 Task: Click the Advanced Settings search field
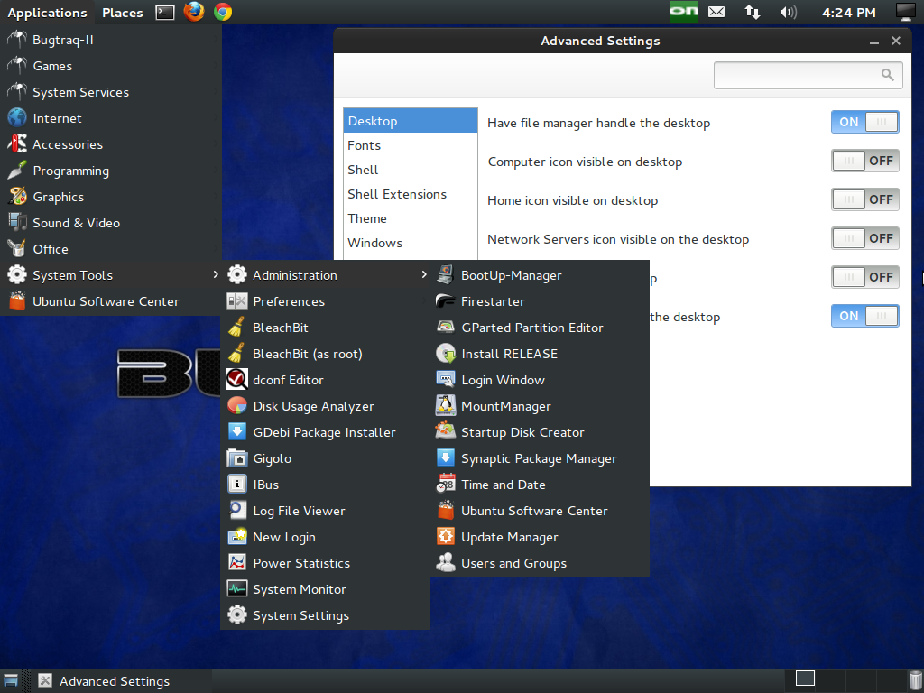click(808, 75)
